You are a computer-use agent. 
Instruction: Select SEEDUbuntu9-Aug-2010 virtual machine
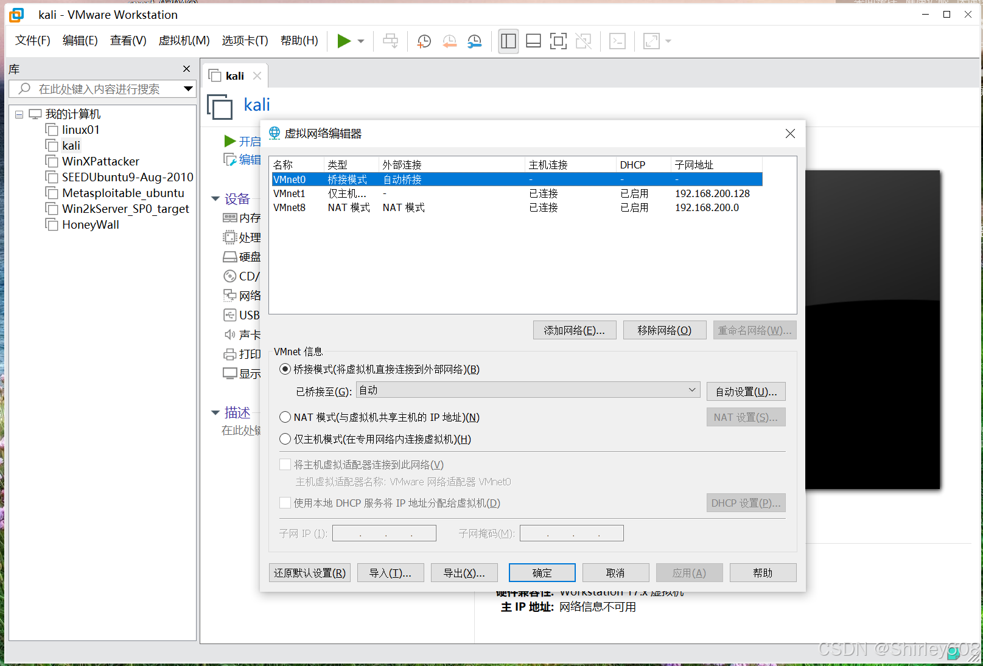(127, 177)
